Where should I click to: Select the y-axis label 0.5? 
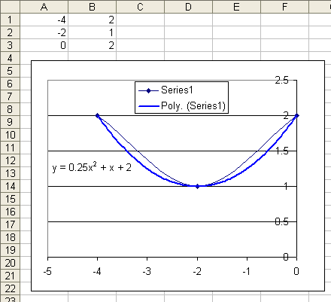coord(281,221)
